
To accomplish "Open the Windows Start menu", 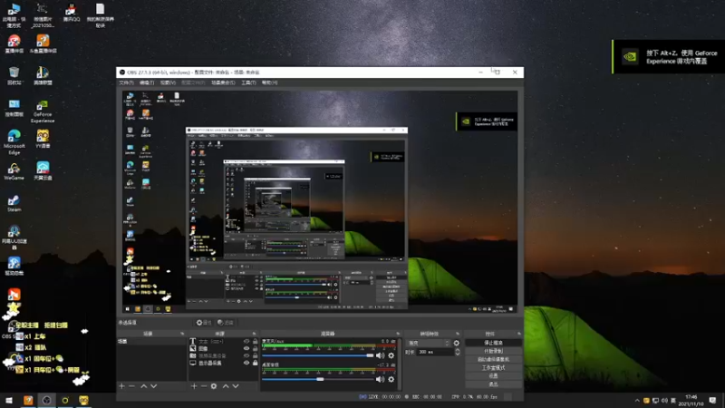I will click(x=9, y=400).
